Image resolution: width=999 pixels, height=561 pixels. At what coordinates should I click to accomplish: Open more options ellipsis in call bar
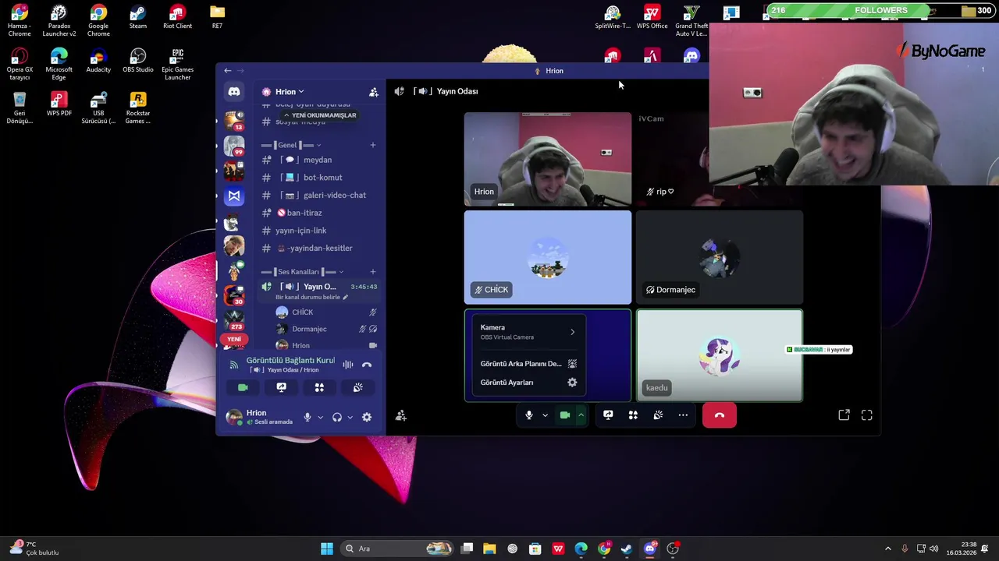pos(683,415)
